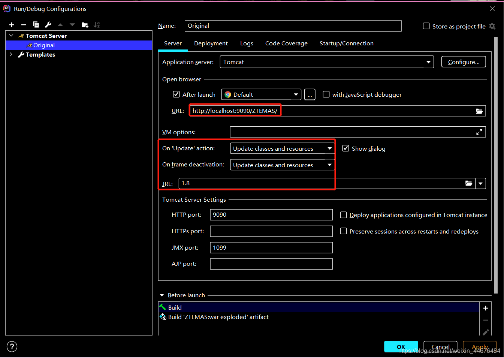The width and height of the screenshot is (504, 358).
Task: Switch to Logs tab
Action: [247, 43]
